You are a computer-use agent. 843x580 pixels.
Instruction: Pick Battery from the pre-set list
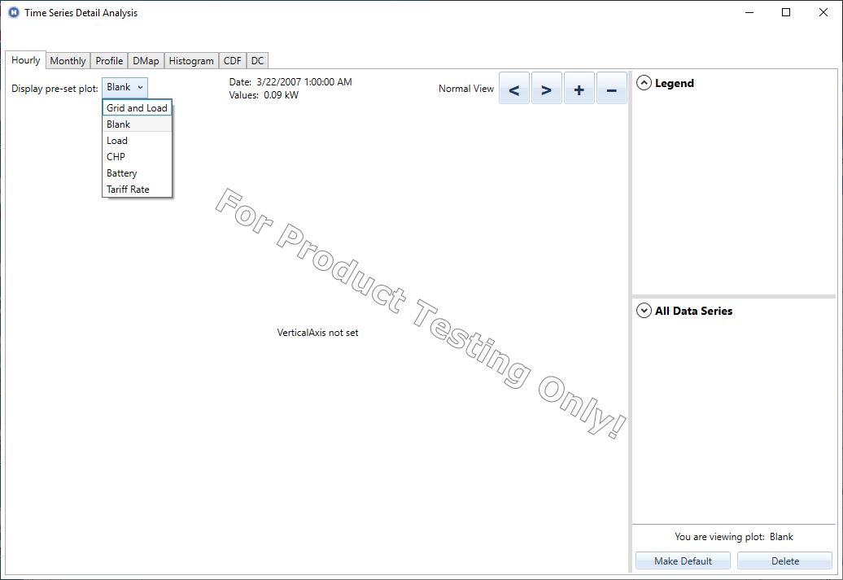[x=122, y=173]
